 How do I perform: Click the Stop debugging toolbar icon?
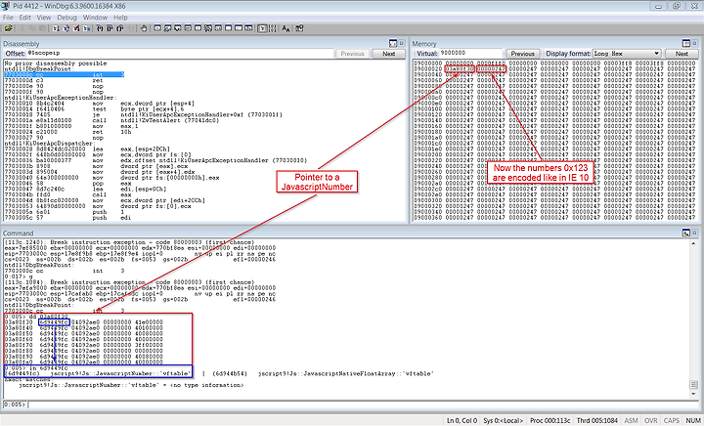[x=76, y=28]
